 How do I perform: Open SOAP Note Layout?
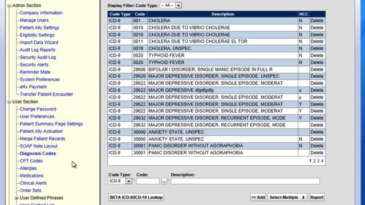pos(39,146)
